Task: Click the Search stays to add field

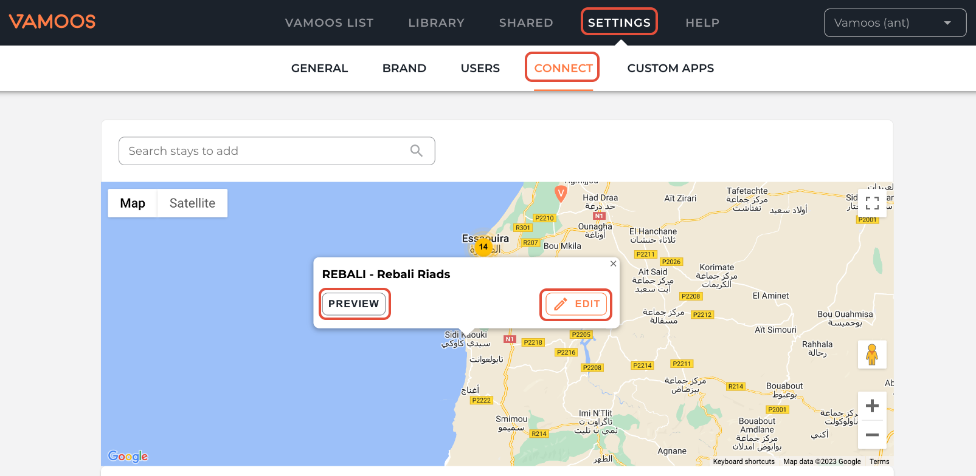Action: coord(265,151)
